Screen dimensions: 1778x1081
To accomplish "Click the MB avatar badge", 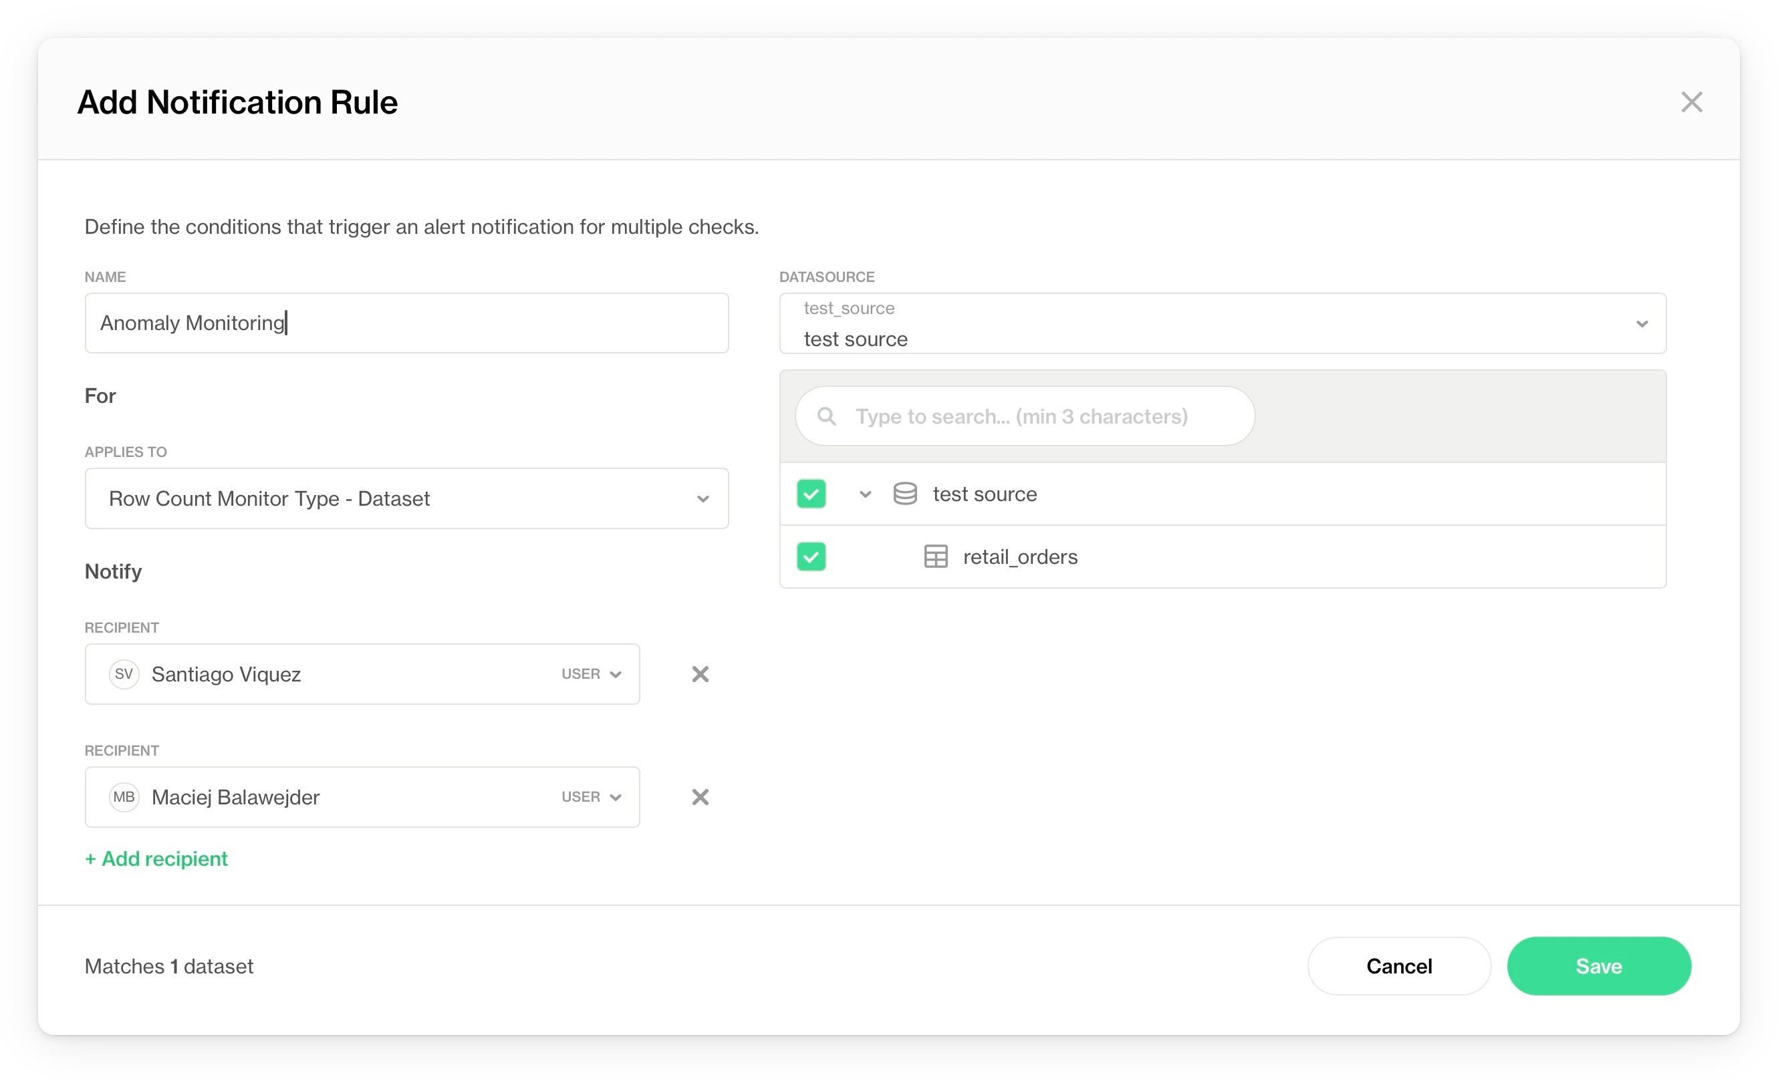I will 124,797.
